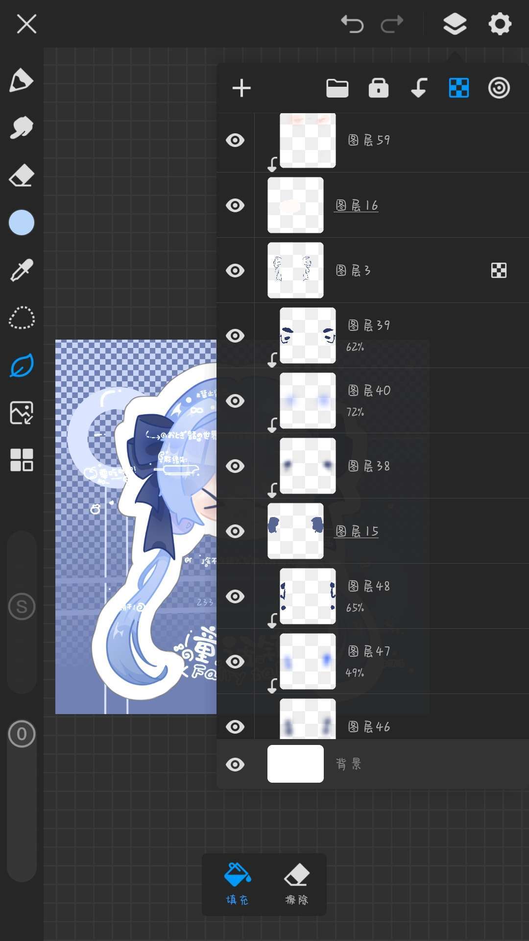This screenshot has width=529, height=941.
Task: Add a new layer with plus icon
Action: (241, 88)
